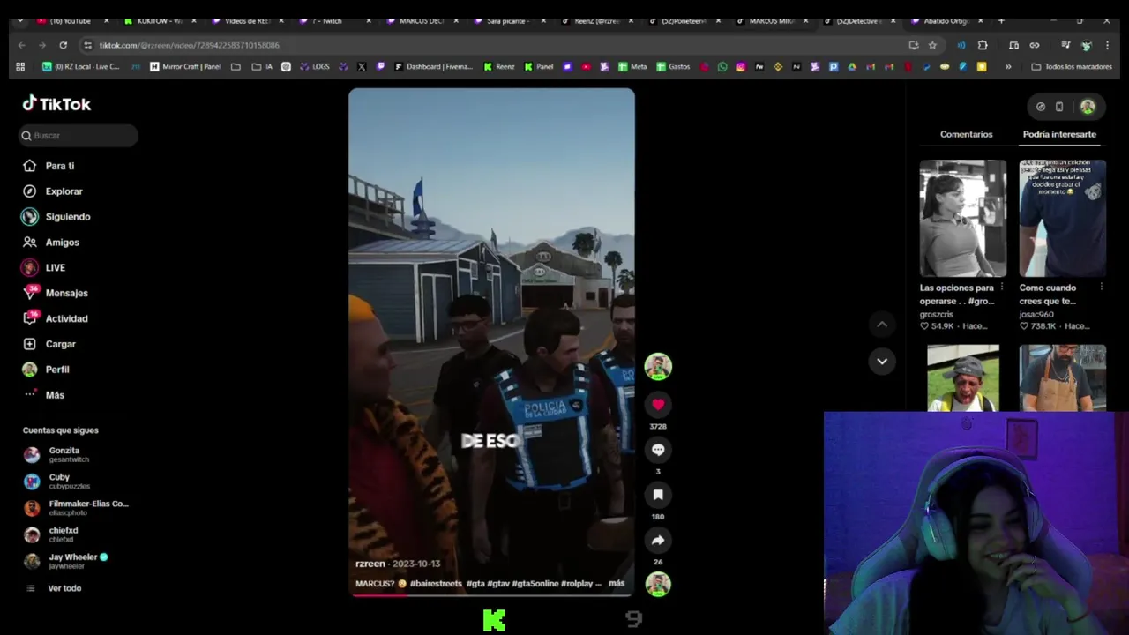This screenshot has height=635, width=1129.
Task: Open the Para ti feed
Action: point(49,166)
